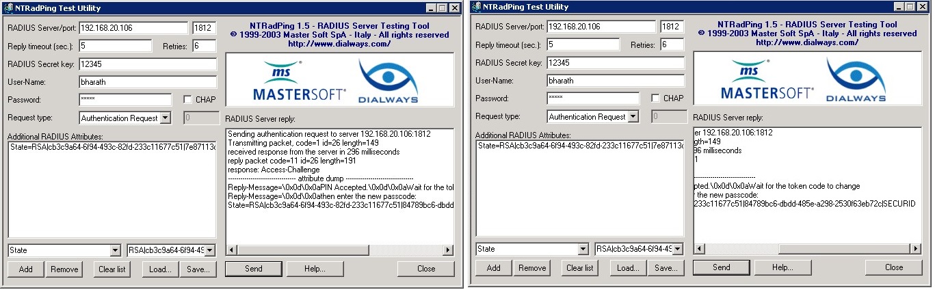The image size is (935, 292).
Task: Enable the CHAP checkbox in the left window
Action: click(x=188, y=99)
